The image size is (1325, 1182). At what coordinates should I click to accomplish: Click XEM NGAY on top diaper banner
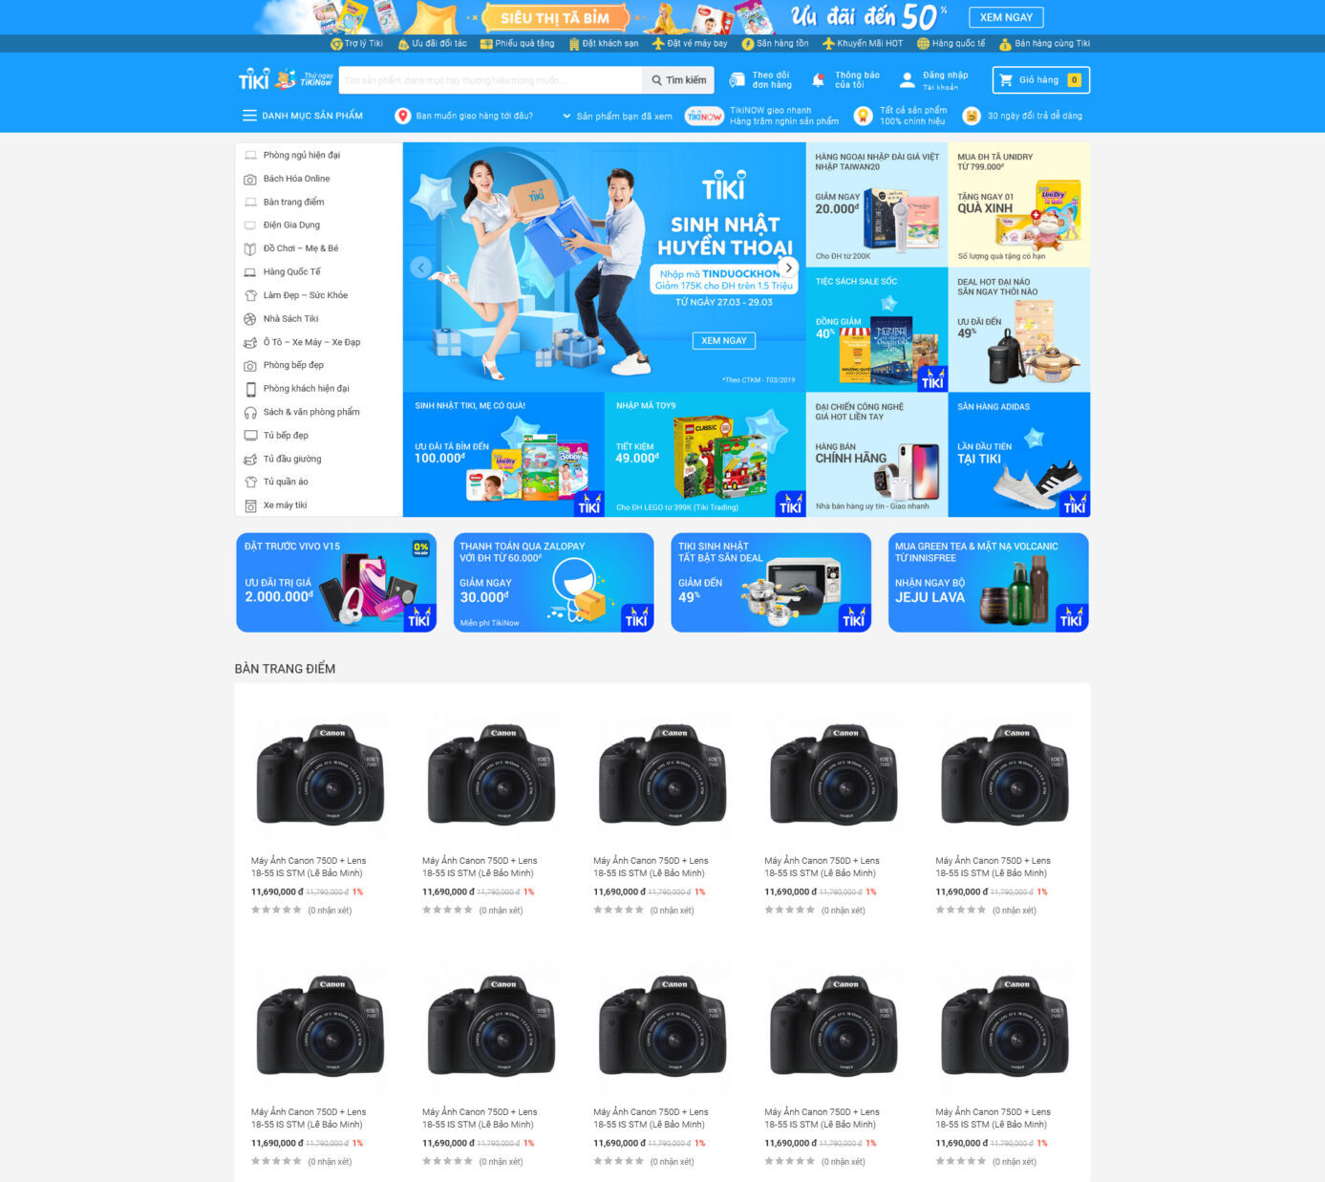tap(1006, 17)
